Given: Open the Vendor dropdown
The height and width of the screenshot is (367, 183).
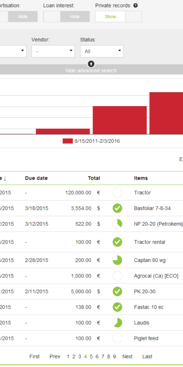Looking at the screenshot, I should point(53,51).
